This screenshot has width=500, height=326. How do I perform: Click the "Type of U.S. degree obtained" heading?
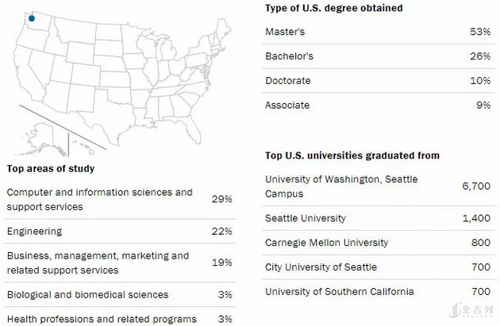[333, 8]
